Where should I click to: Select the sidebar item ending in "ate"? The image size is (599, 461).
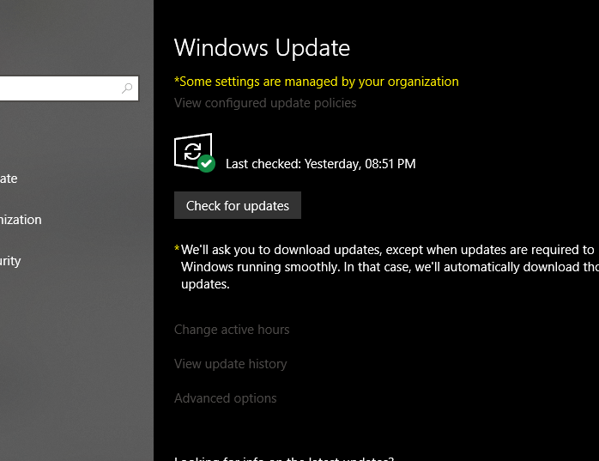pyautogui.click(x=9, y=179)
